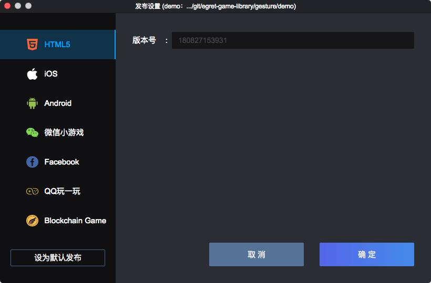431x283 pixels.
Task: Click the HTML5 shield icon
Action: coord(32,45)
